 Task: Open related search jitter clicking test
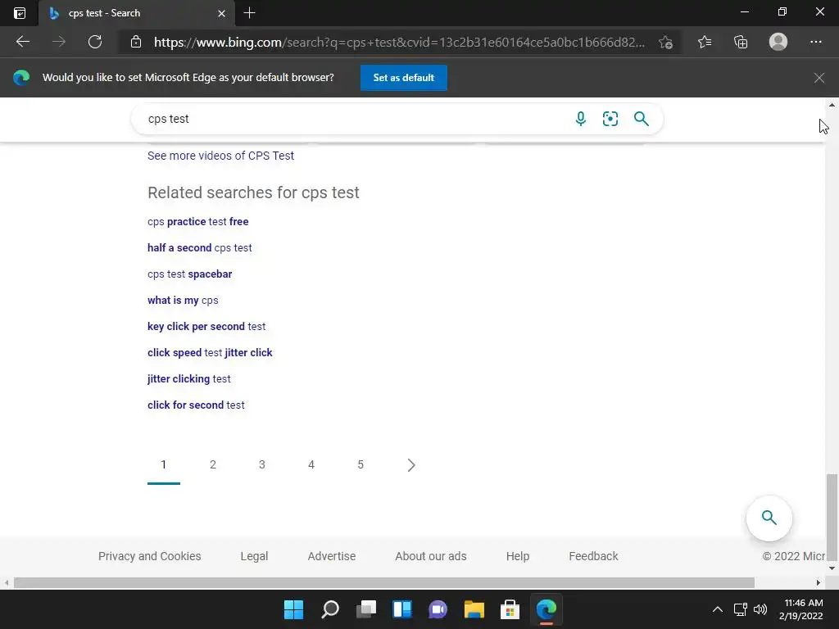pyautogui.click(x=189, y=378)
